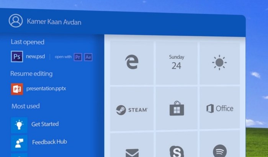Viewport: 268px width, 157px height.
Task: Launch the Steam tile
Action: coord(132,109)
